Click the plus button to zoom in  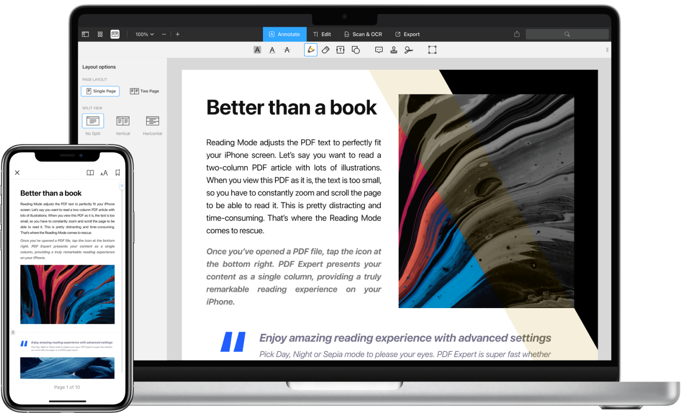(x=178, y=34)
